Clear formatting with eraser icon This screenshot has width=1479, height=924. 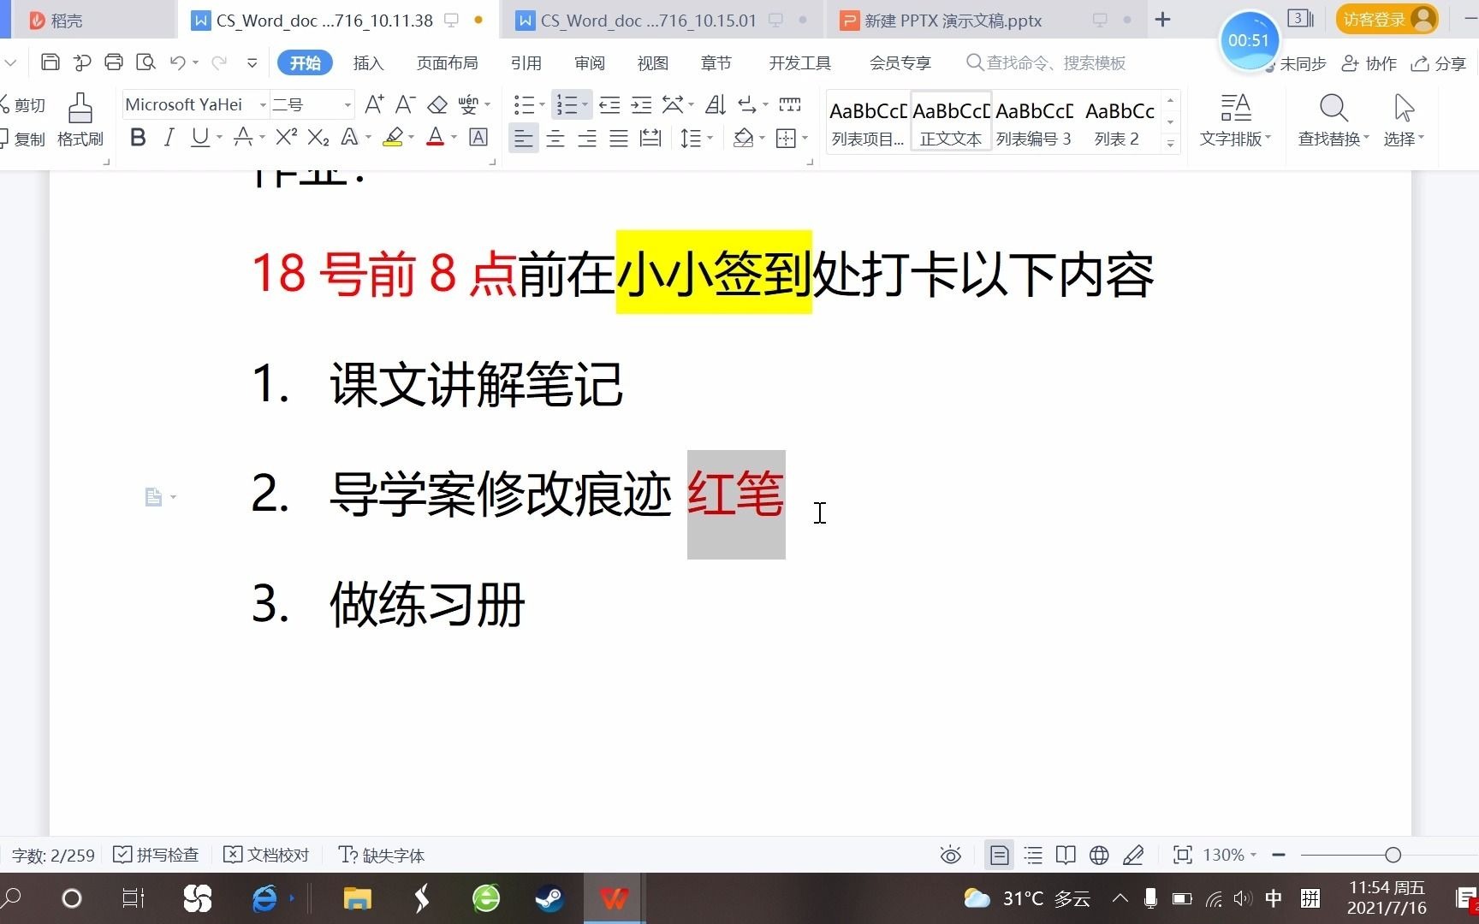tap(437, 104)
